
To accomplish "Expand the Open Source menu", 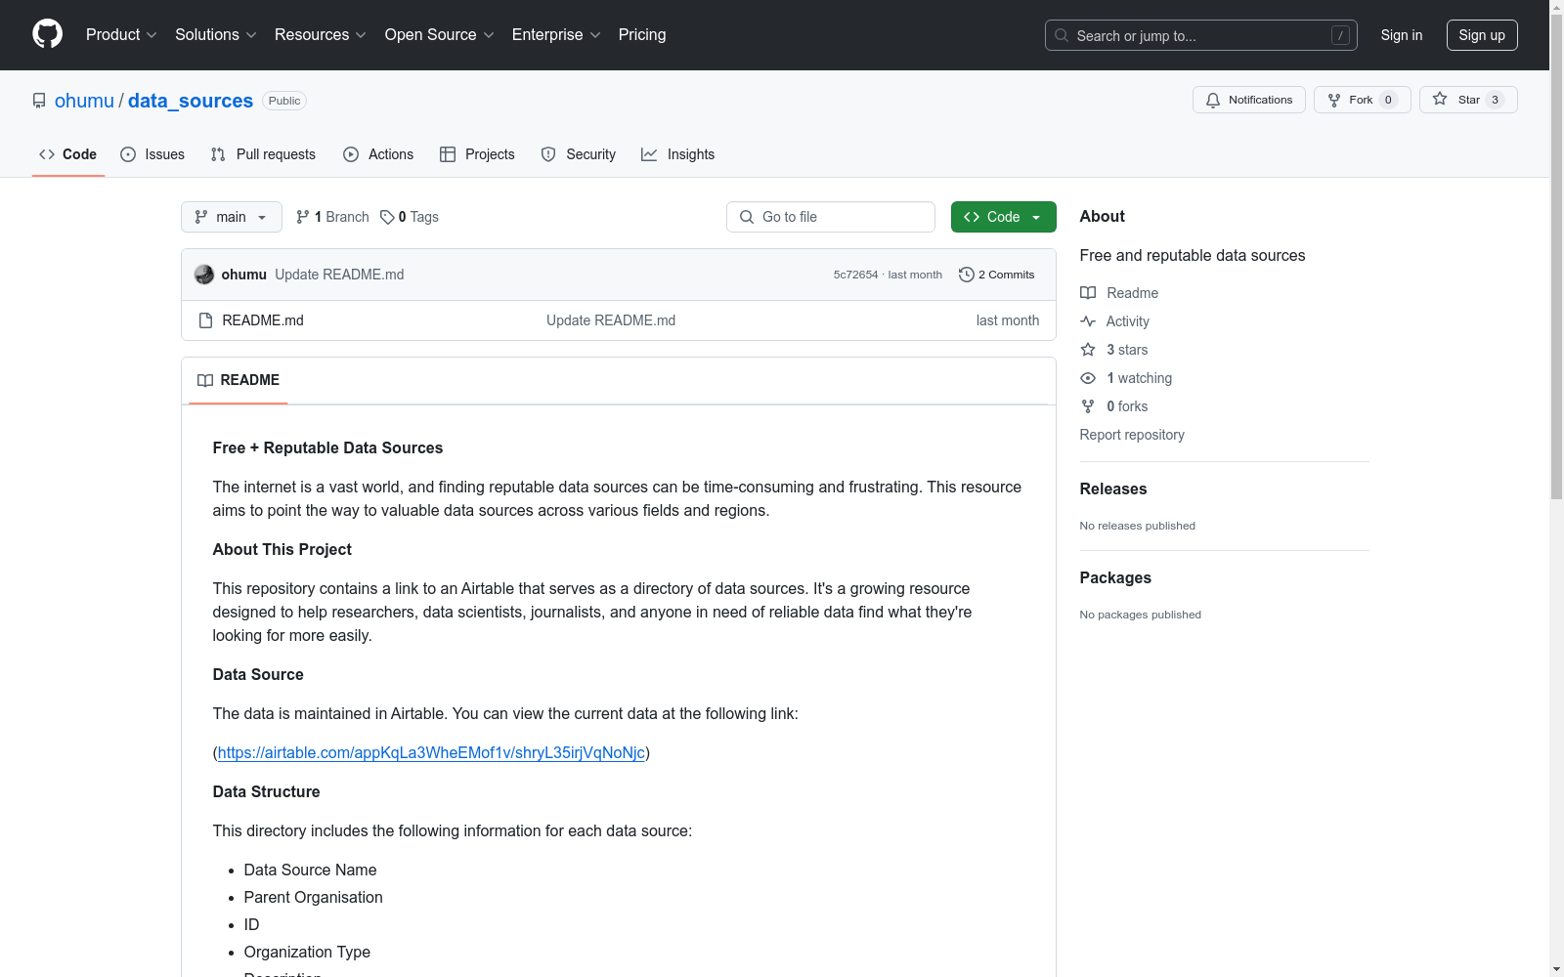I will coord(440,34).
